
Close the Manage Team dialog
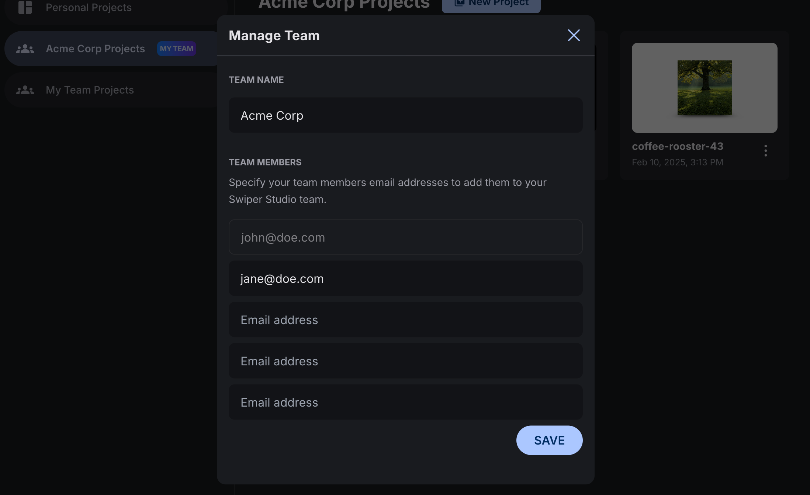[574, 35]
